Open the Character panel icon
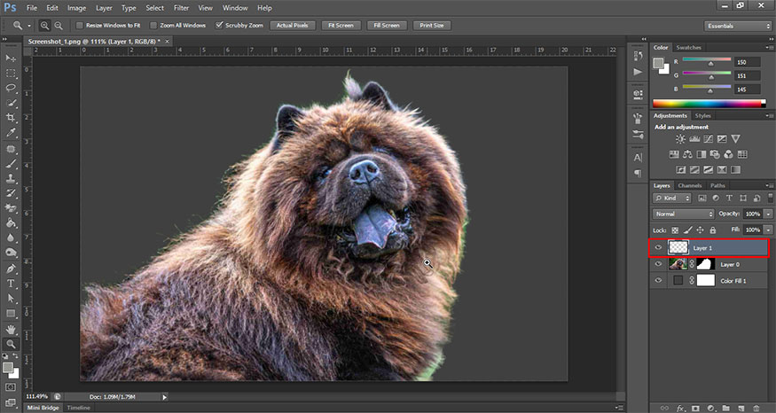 [638, 157]
